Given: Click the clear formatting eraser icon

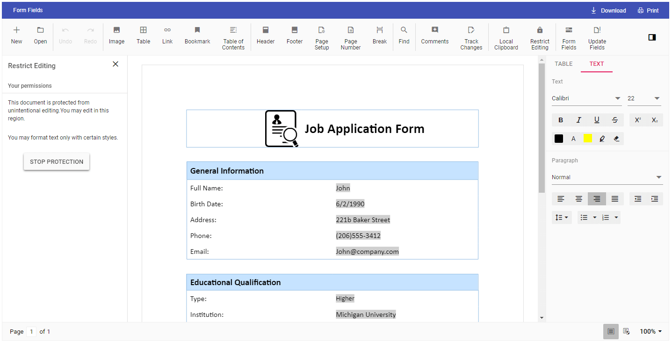Looking at the screenshot, I should pyautogui.click(x=616, y=139).
